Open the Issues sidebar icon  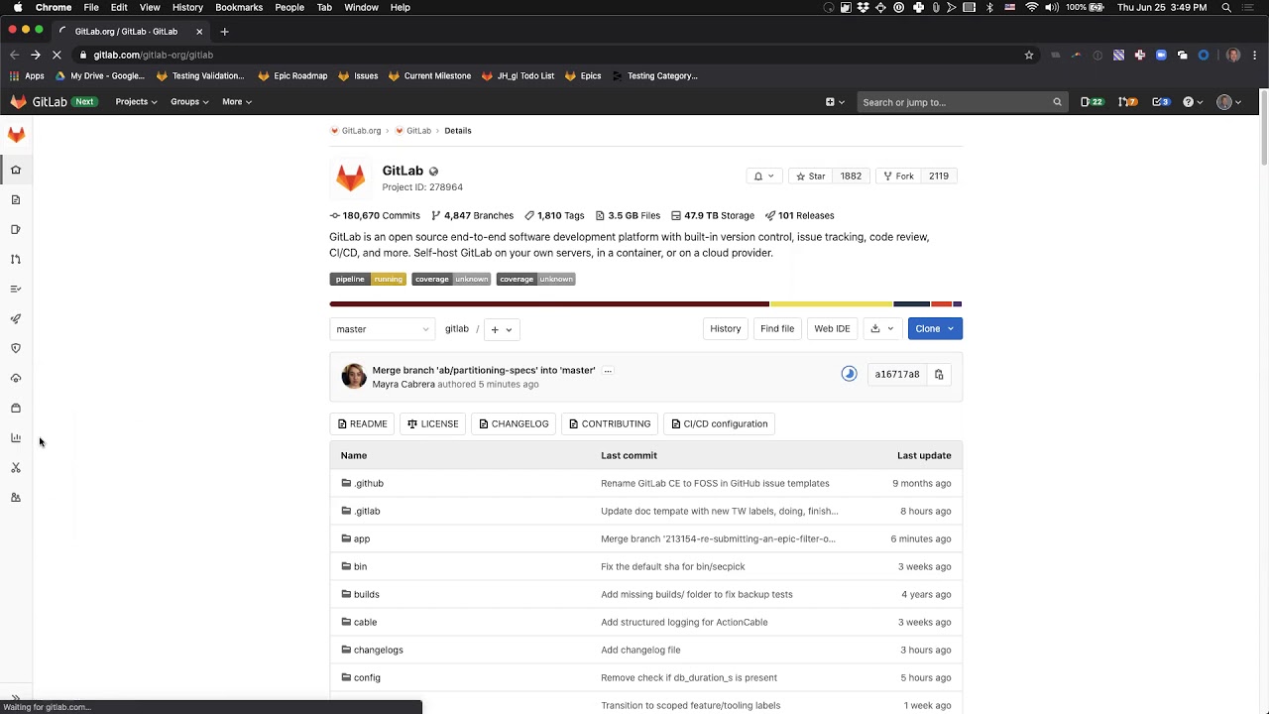pos(16,229)
